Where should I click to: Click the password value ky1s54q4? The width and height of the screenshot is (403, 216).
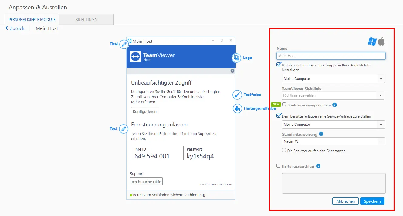200,156
